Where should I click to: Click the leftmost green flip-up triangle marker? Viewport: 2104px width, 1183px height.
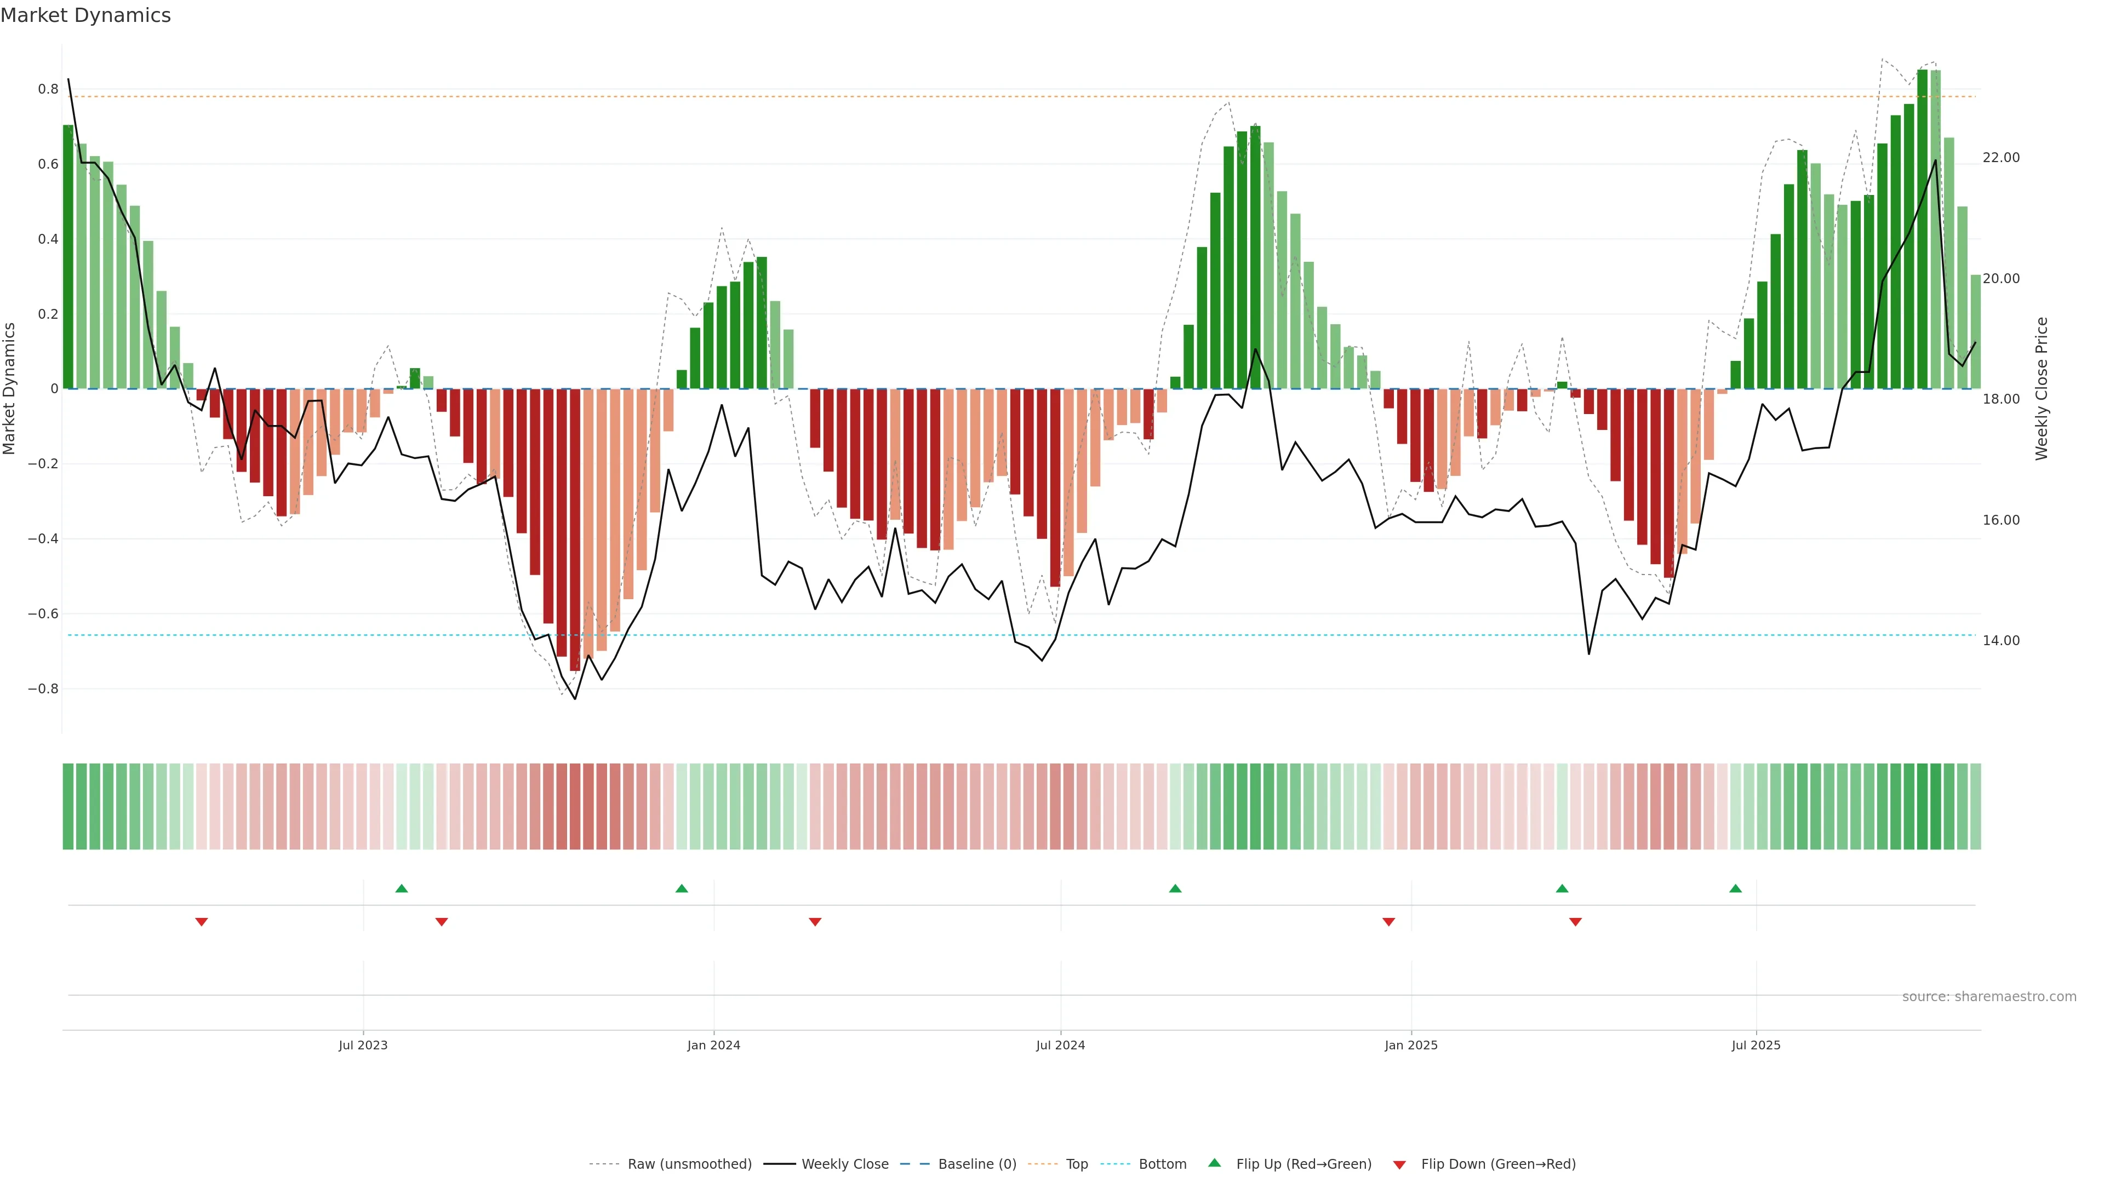click(x=401, y=888)
